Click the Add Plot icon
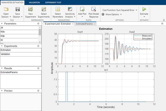 (x=82, y=9)
